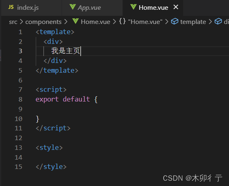Open the template breadcrumb segment
The height and width of the screenshot is (186, 229).
coord(193,22)
